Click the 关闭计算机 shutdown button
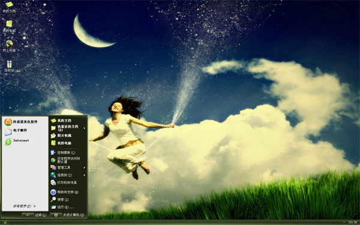 point(67,215)
